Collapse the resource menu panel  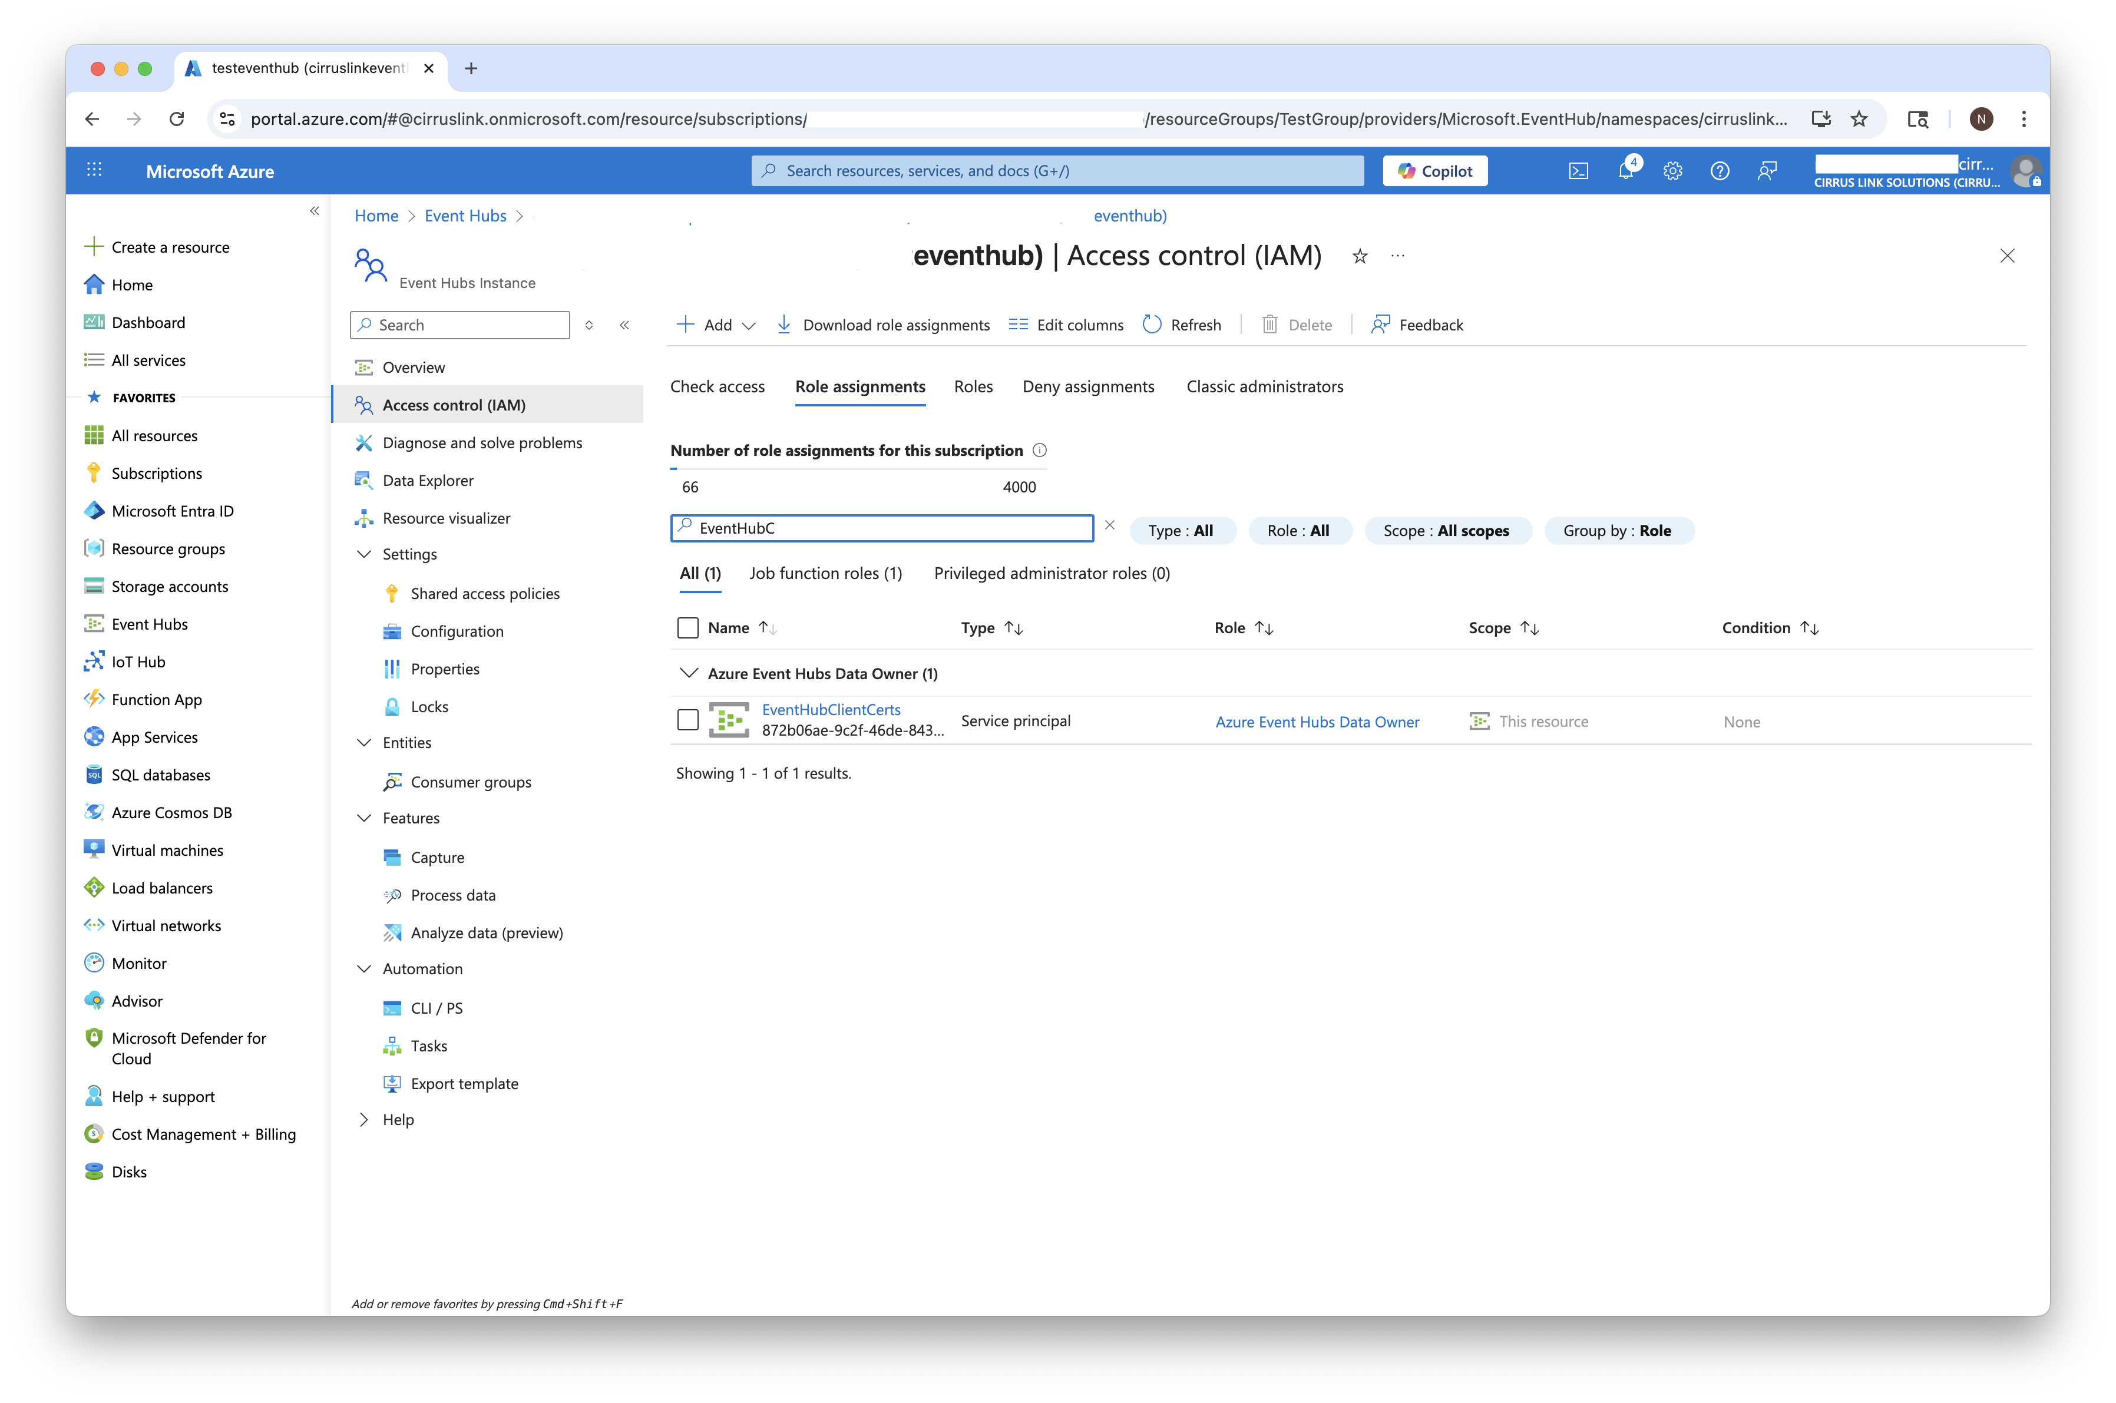(x=624, y=325)
